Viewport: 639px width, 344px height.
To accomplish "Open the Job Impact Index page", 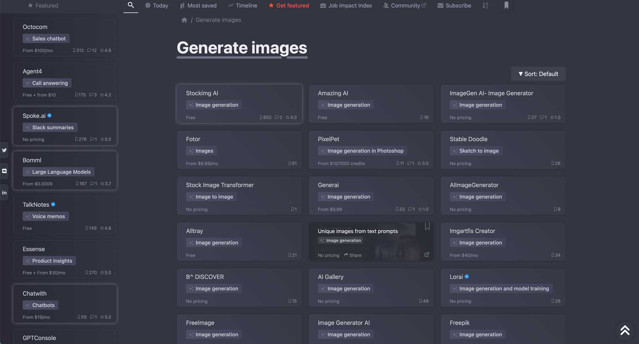I will pyautogui.click(x=346, y=6).
